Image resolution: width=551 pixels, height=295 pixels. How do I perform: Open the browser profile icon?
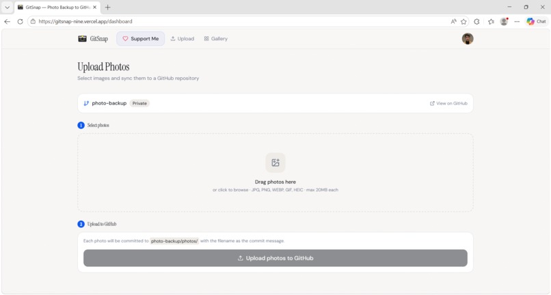[x=504, y=21]
